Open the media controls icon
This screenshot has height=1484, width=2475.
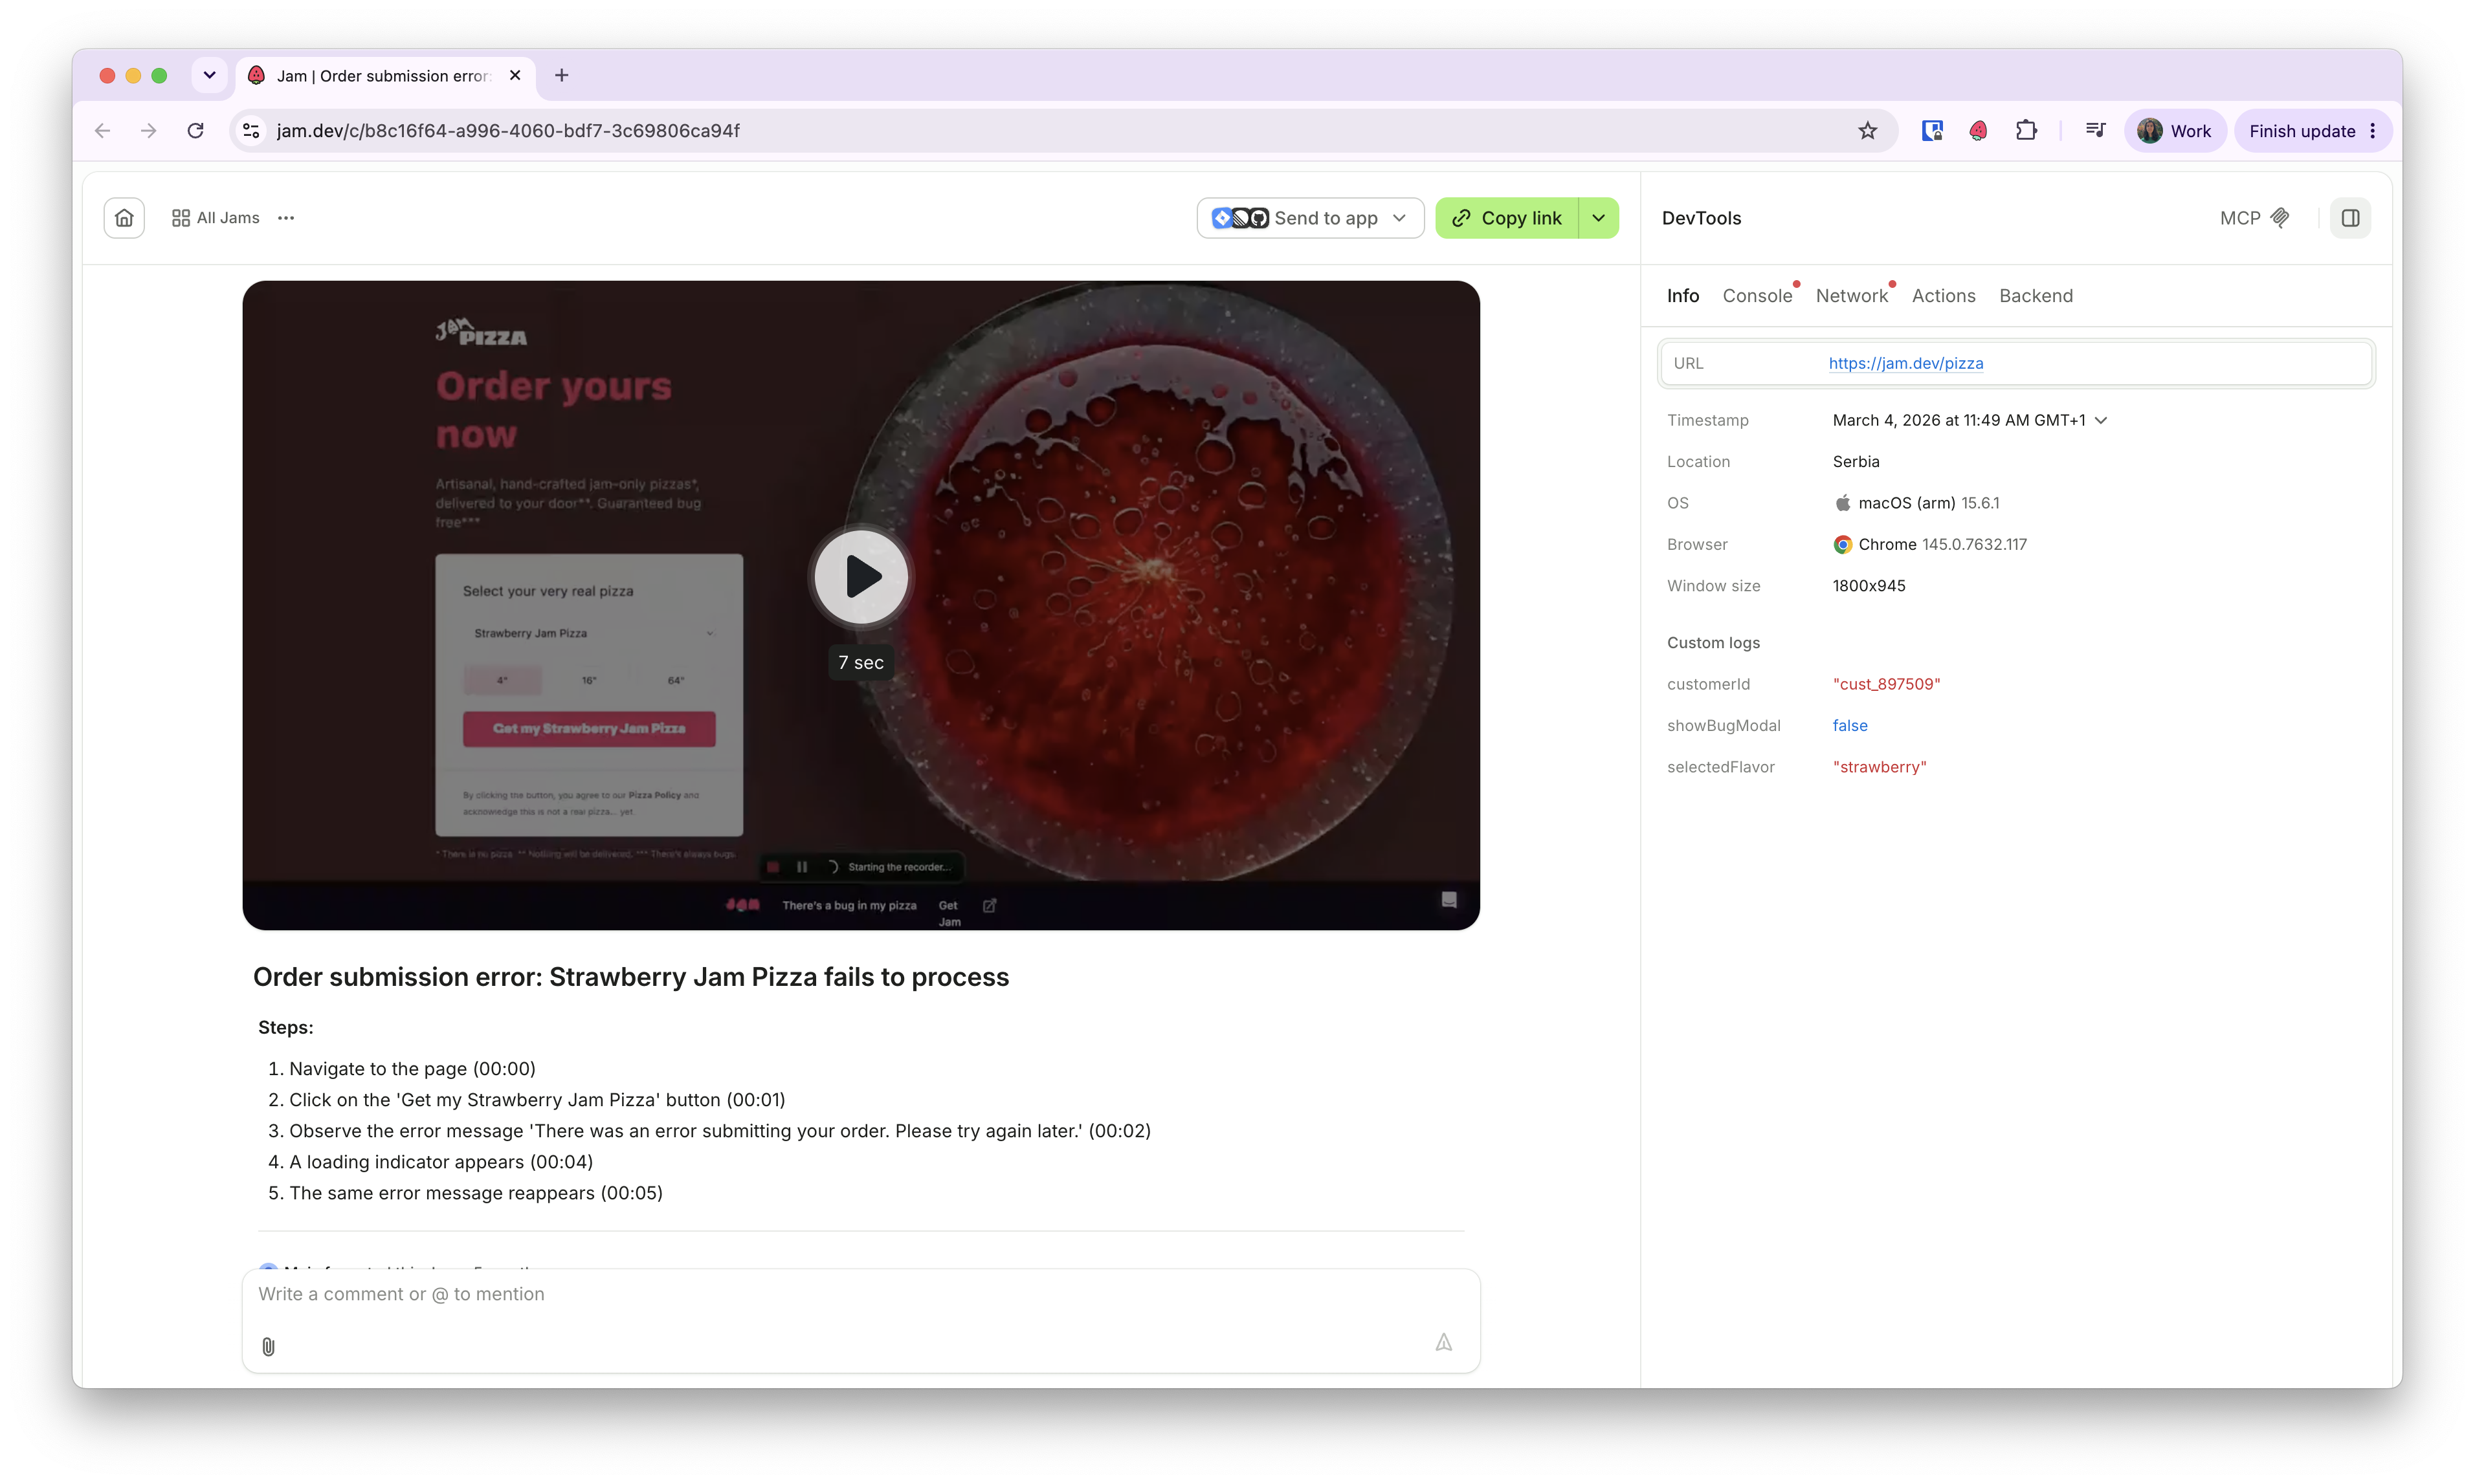coord(2095,131)
